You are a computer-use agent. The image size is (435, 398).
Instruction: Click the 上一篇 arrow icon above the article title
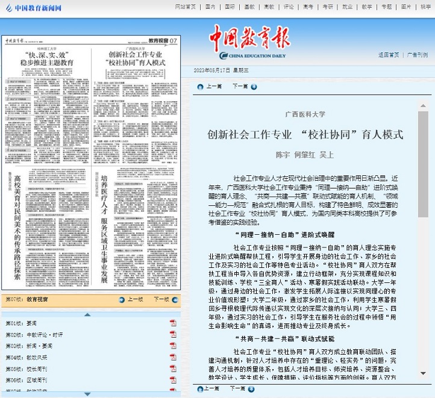(200, 87)
